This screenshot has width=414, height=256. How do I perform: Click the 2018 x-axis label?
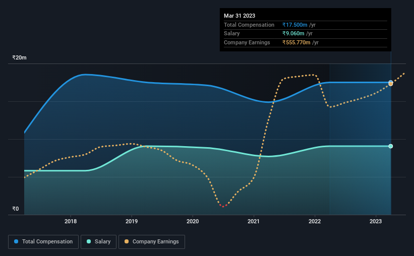pos(71,221)
